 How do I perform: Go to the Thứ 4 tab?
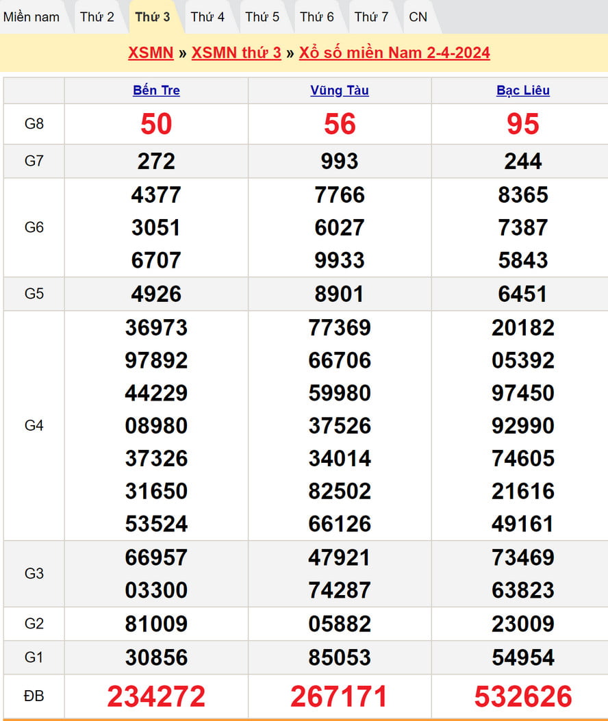[x=207, y=17]
